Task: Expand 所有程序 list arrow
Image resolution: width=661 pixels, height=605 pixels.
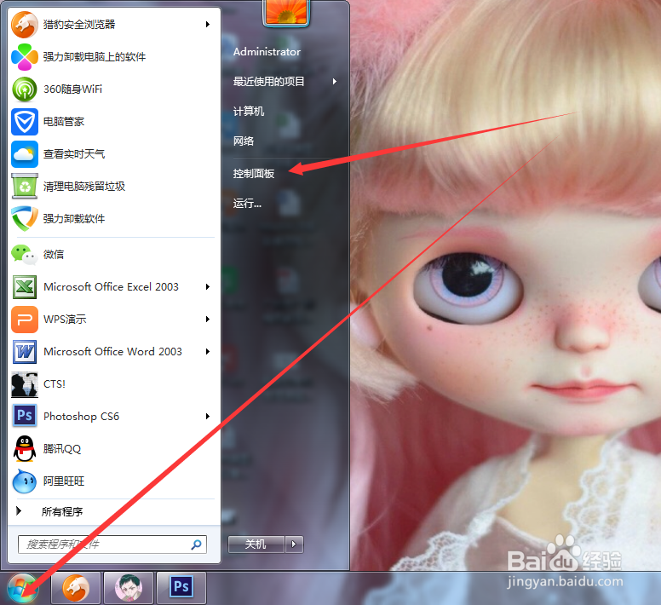Action: tap(19, 511)
